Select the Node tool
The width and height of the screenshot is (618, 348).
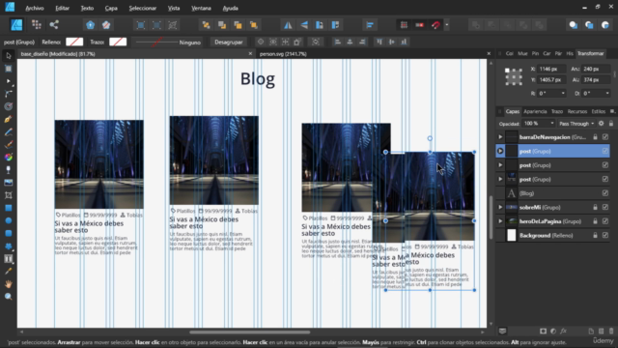click(9, 81)
